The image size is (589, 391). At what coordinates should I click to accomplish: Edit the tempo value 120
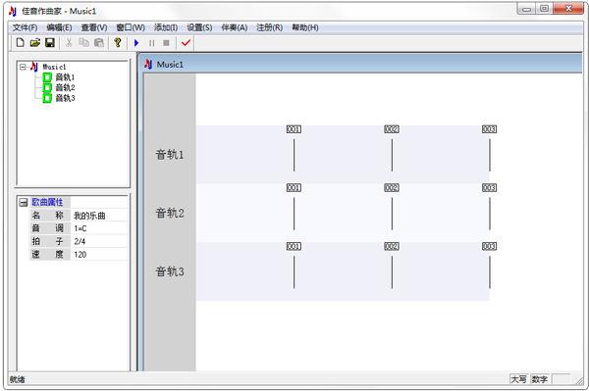tap(99, 255)
